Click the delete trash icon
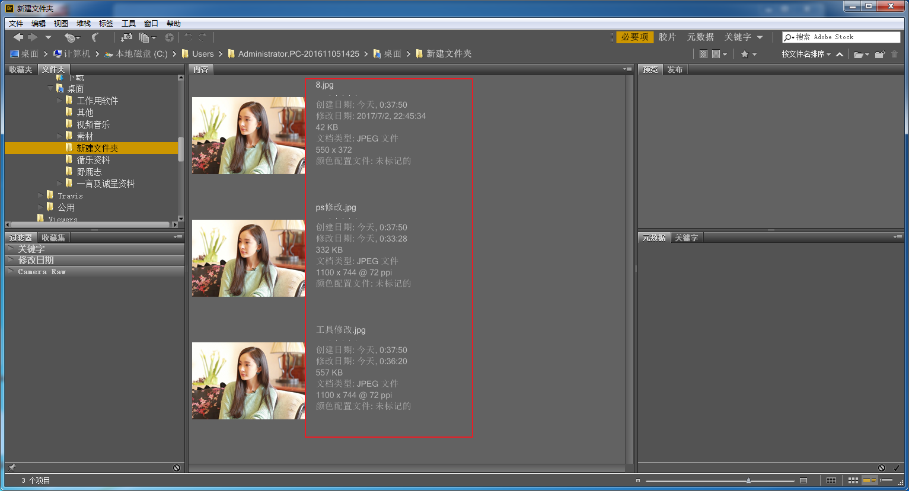 tap(895, 54)
